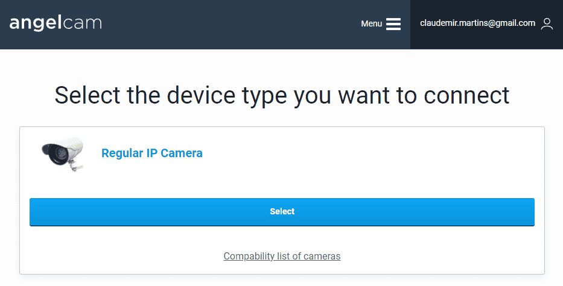Open the hamburger menu icon
The width and height of the screenshot is (563, 286).
(393, 24)
